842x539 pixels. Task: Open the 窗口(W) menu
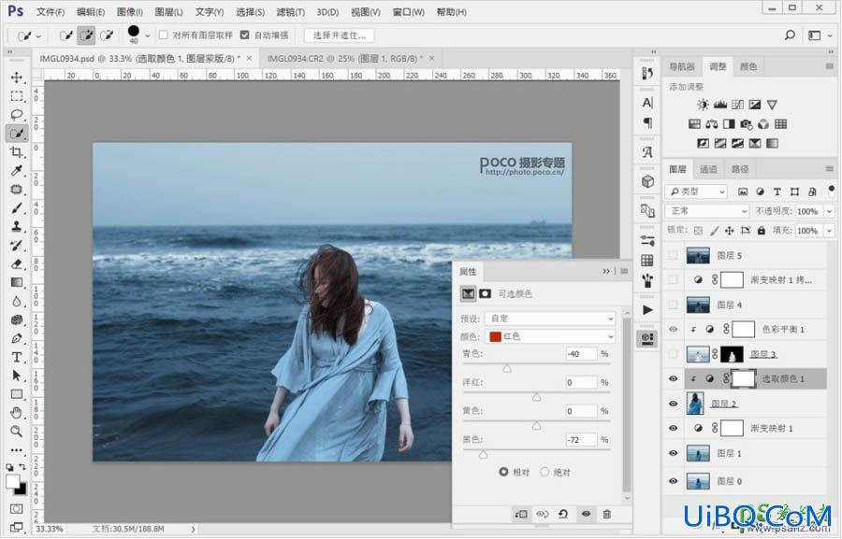[408, 11]
